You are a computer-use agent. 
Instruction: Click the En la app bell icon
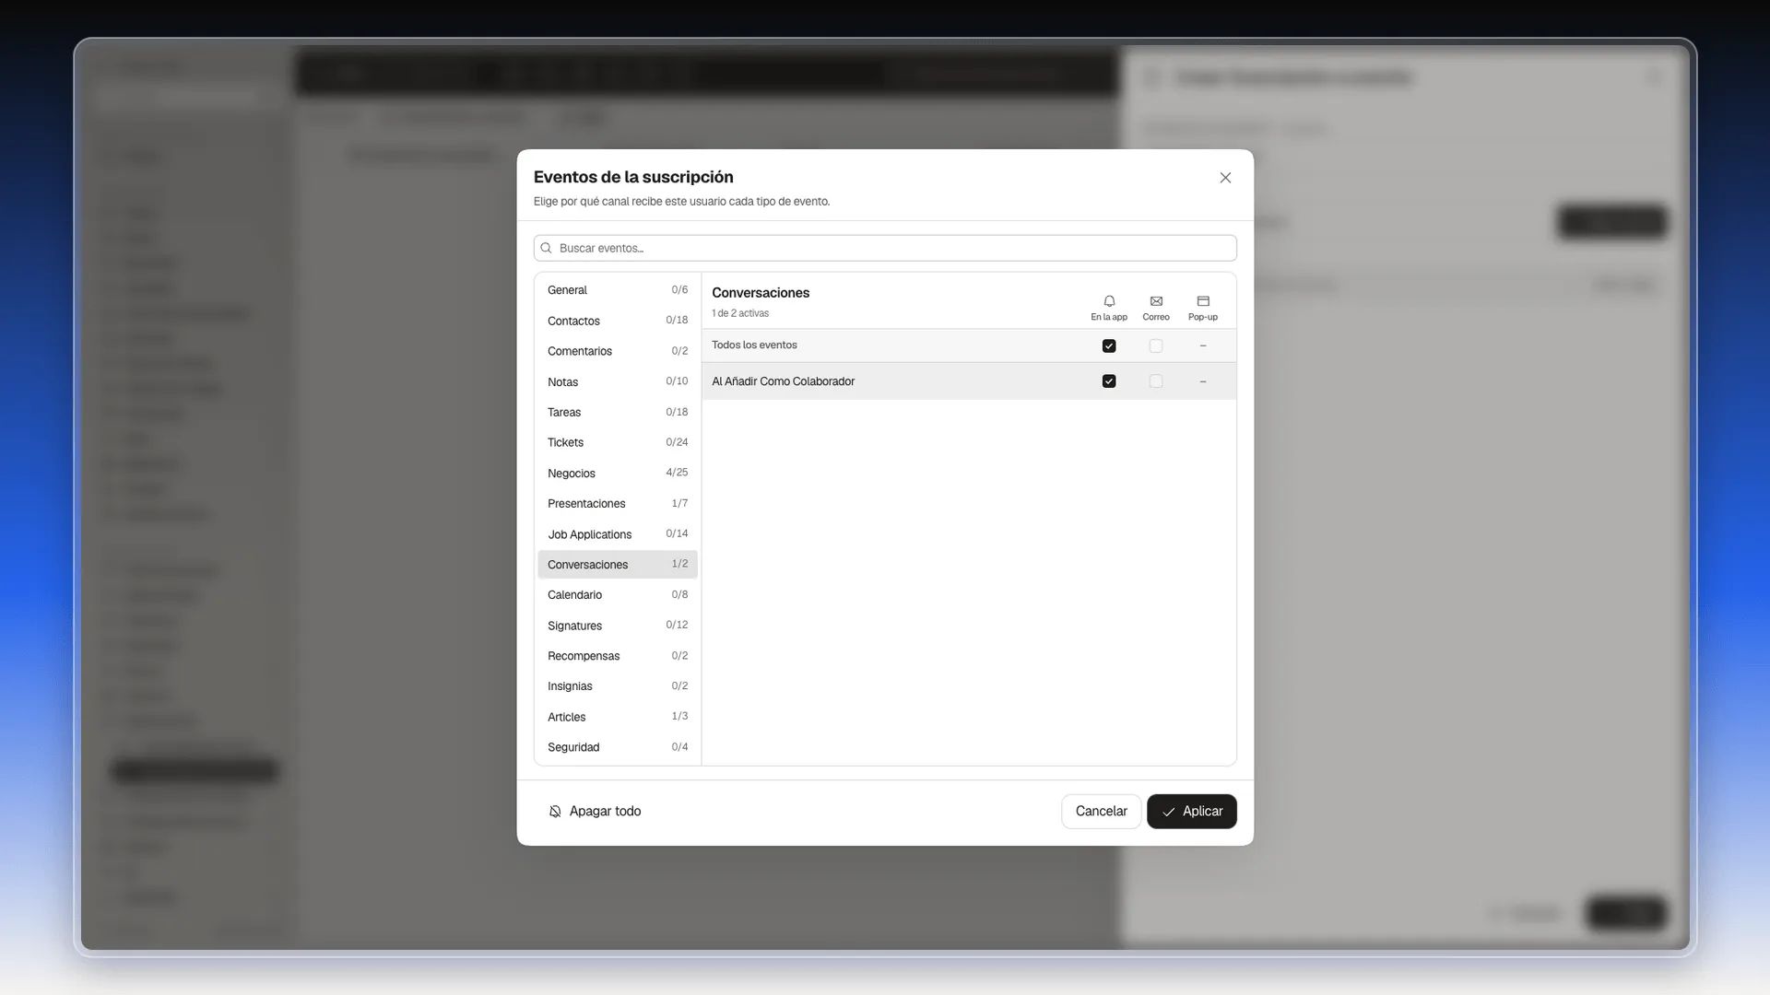1109,301
